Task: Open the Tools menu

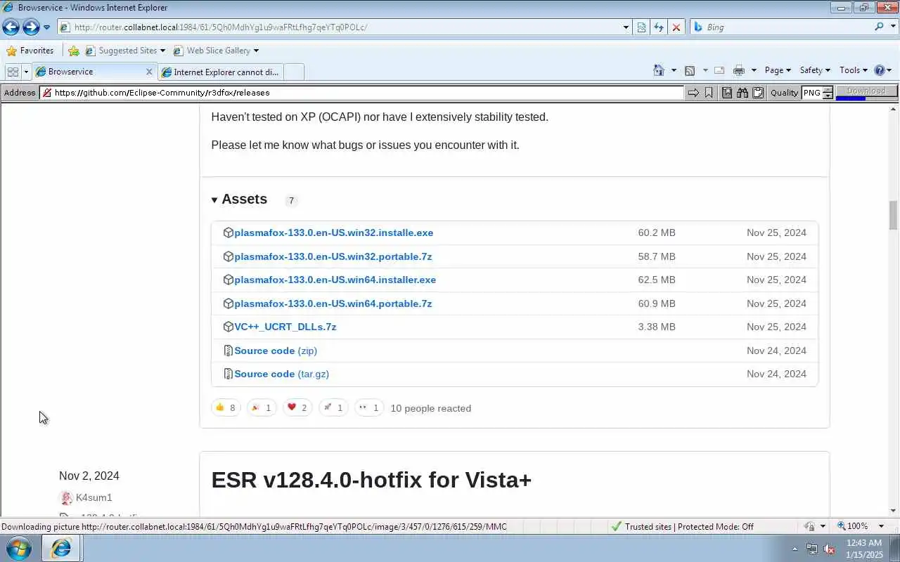Action: (854, 70)
